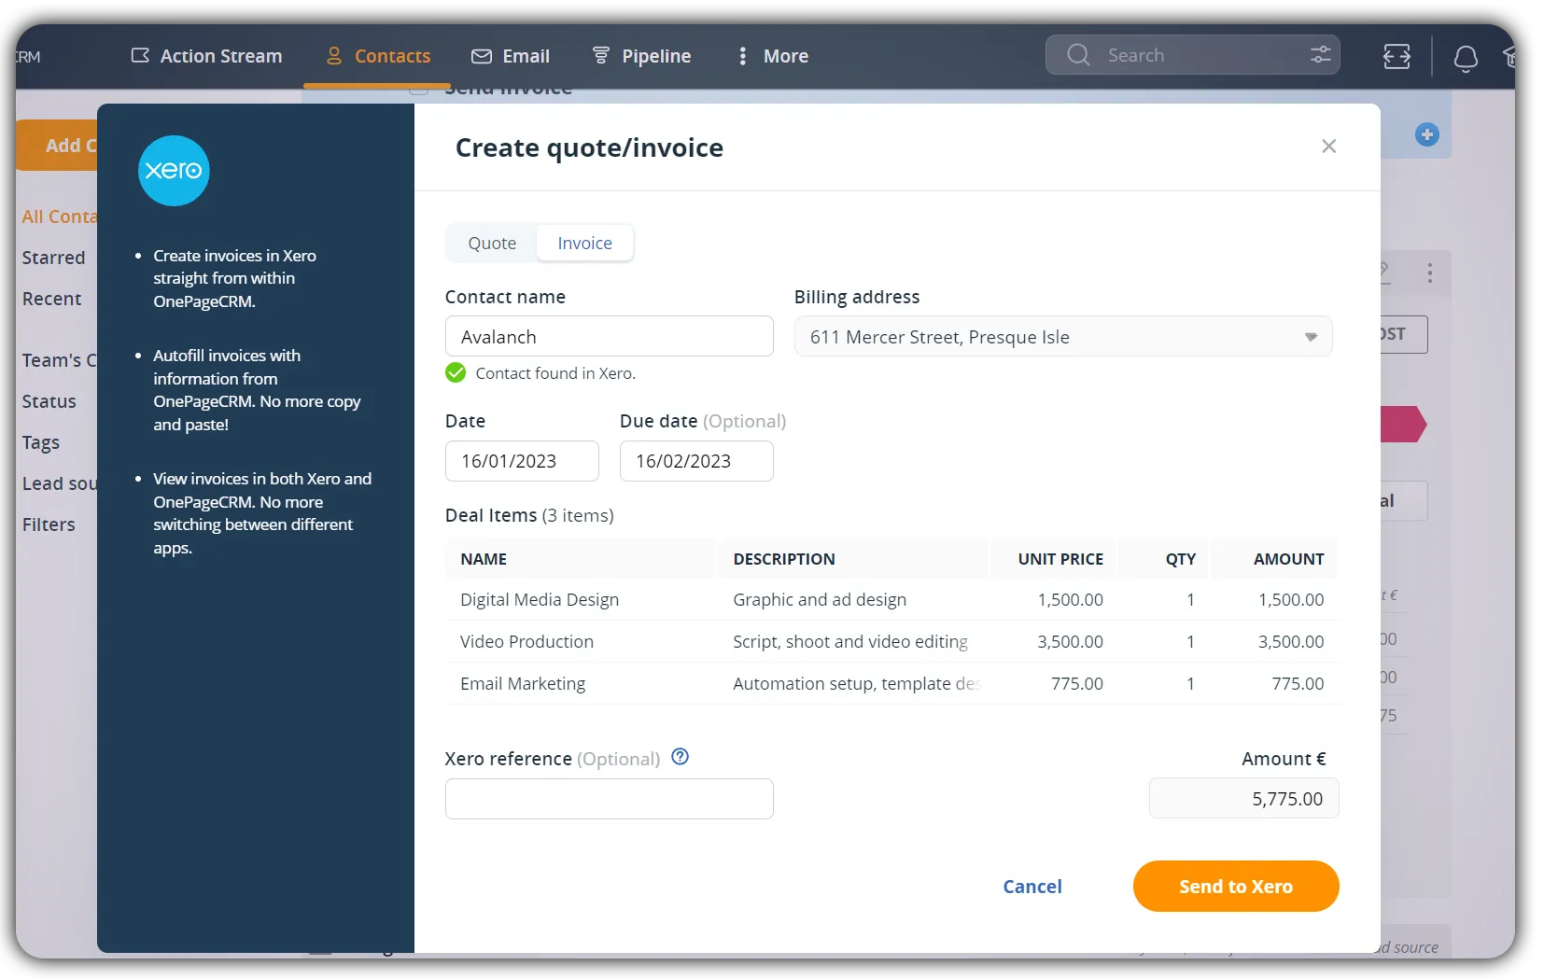Switch to the Quote tab
The width and height of the screenshot is (1544, 979).
point(492,243)
